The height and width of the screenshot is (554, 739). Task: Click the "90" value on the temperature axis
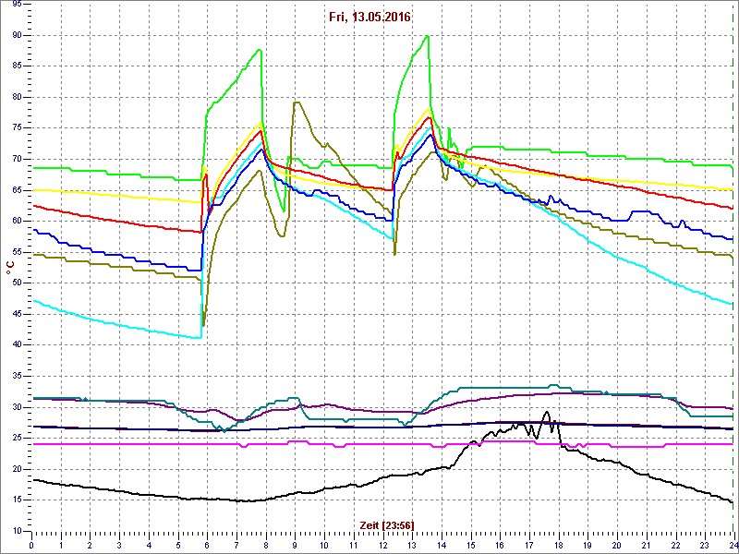pos(17,35)
